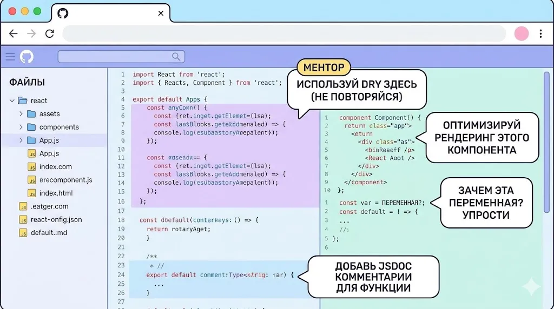Click the GitHub logo in header
This screenshot has width=554, height=309.
coord(27,56)
